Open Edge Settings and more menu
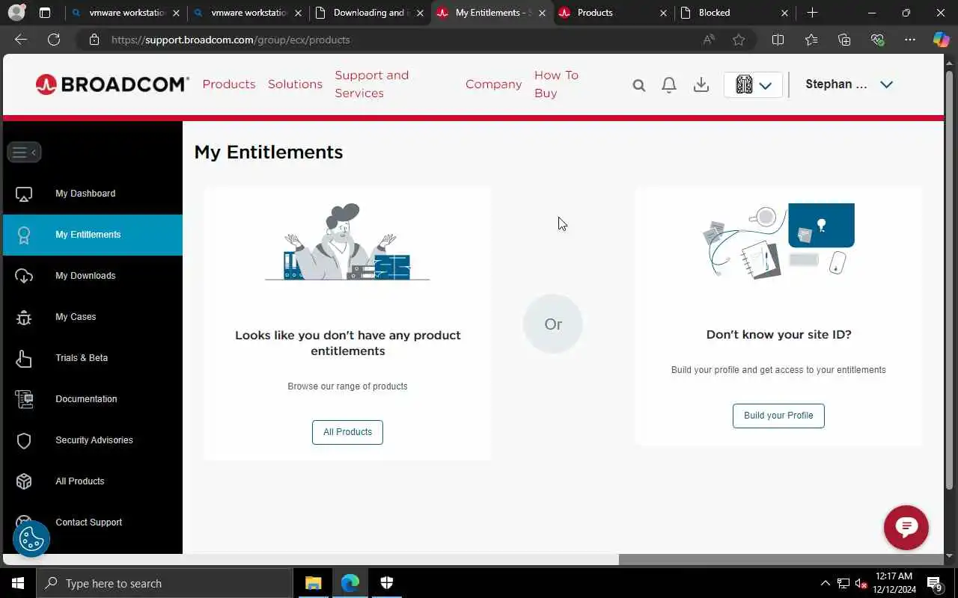Viewport: 958px width, 598px height. point(910,40)
